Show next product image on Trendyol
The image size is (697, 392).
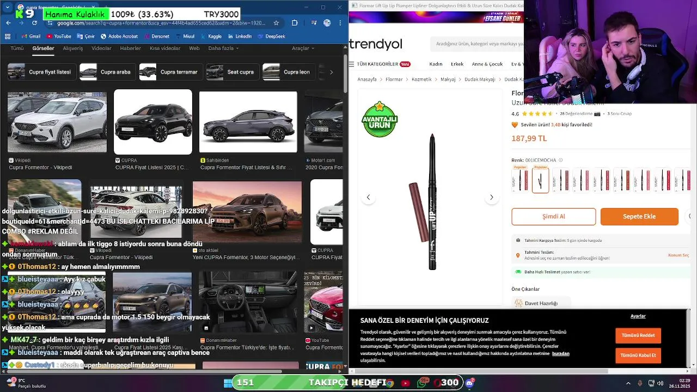(491, 197)
